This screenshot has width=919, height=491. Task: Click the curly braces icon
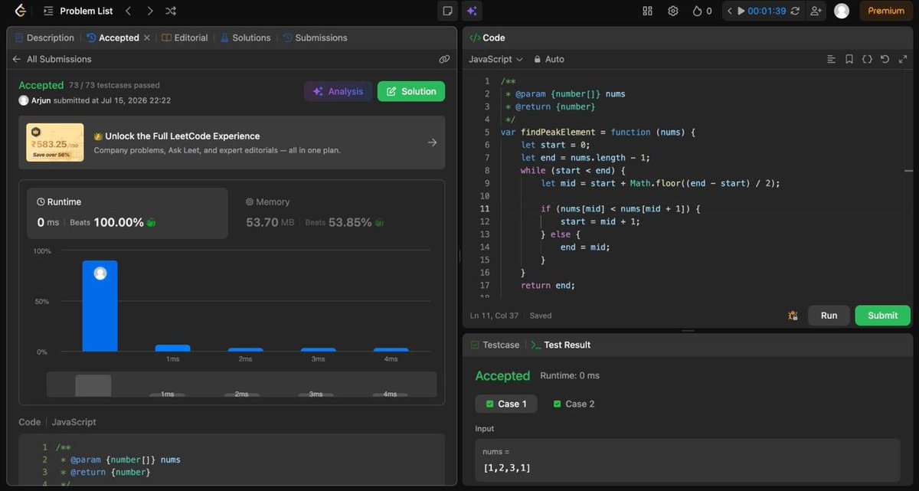point(867,59)
